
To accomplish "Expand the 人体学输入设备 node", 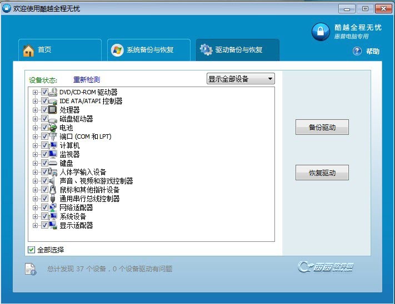I will pos(35,172).
